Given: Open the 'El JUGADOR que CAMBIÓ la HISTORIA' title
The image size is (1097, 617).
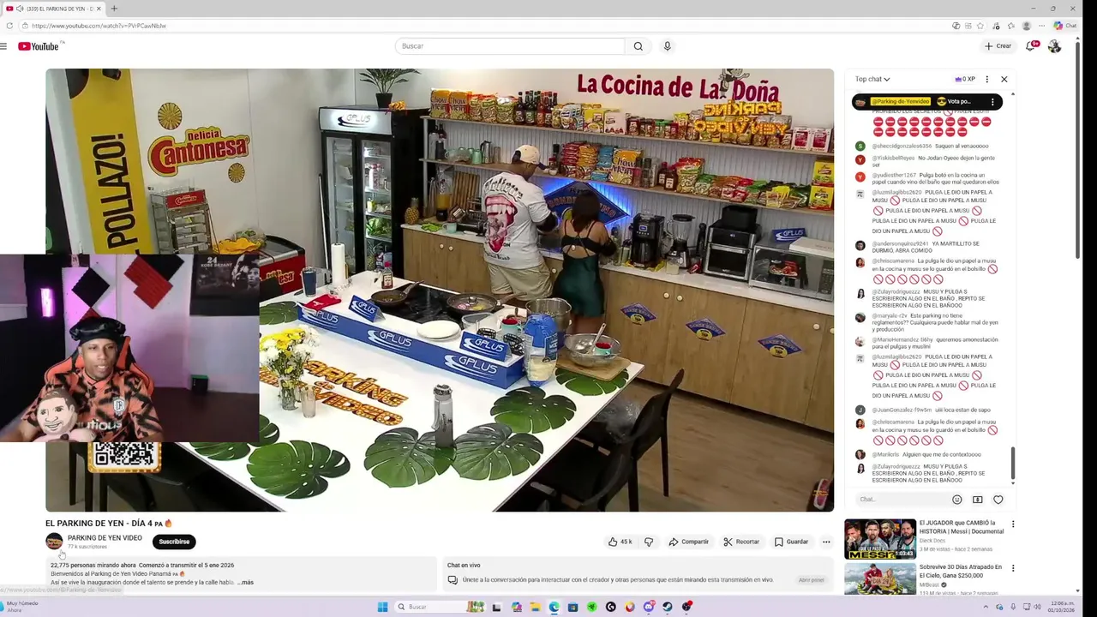Looking at the screenshot, I should tap(962, 526).
